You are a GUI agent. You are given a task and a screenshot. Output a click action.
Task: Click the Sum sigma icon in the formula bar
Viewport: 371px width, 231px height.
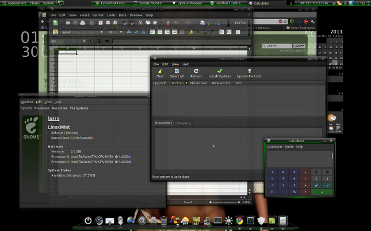pos(100,41)
